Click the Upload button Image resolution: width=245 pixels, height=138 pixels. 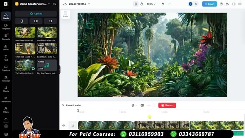[36, 14]
